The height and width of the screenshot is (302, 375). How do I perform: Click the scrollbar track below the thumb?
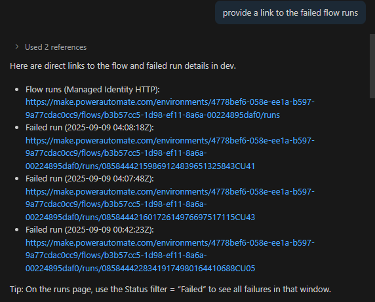click(x=372, y=198)
